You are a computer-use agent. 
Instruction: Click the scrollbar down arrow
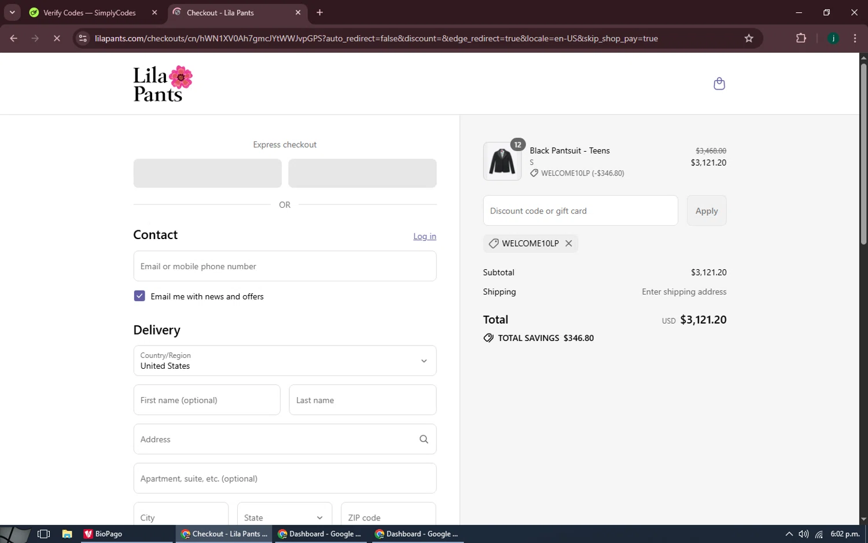click(863, 520)
